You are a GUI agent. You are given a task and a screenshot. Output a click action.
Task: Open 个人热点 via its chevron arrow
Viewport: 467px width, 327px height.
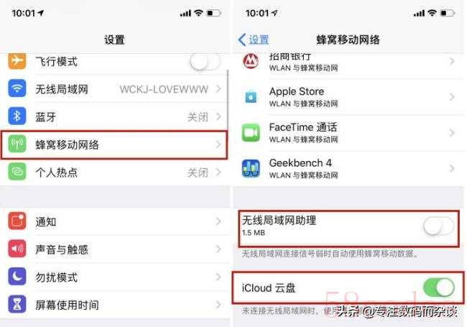[218, 172]
